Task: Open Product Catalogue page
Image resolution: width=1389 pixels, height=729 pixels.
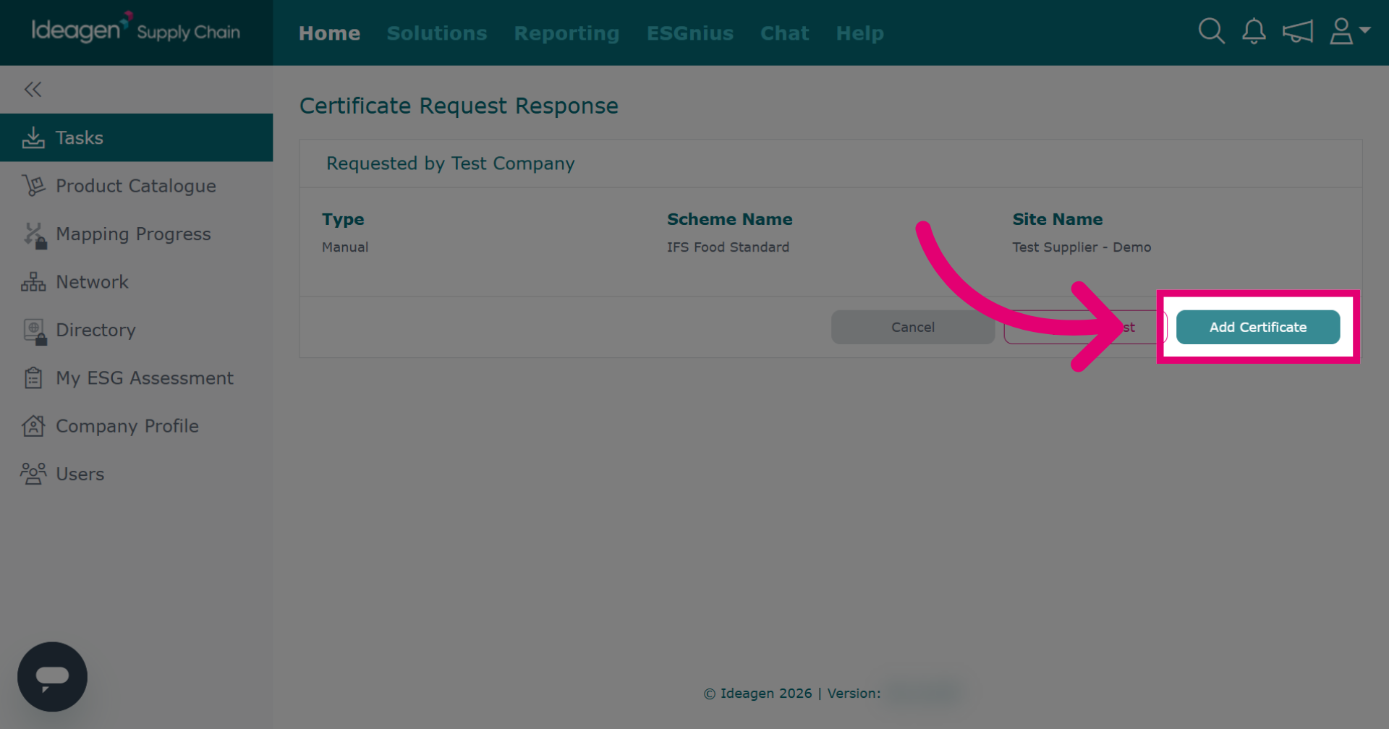Action: click(x=136, y=186)
